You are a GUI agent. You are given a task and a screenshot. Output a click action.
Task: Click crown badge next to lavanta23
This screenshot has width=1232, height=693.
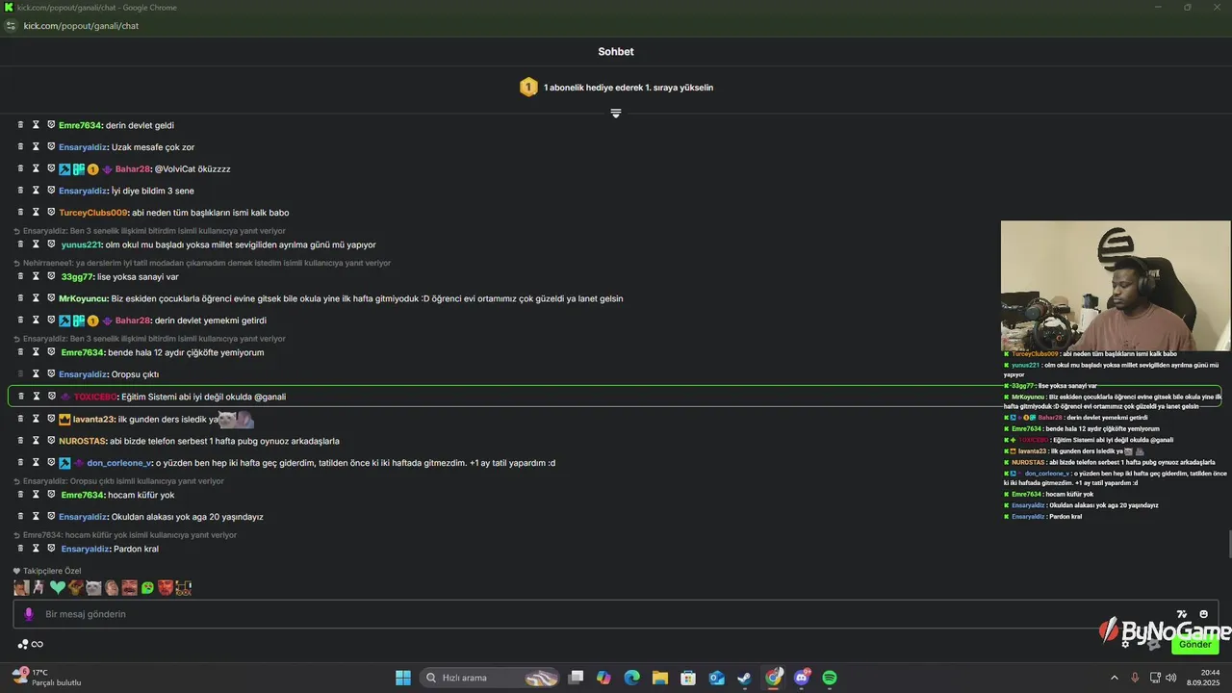coord(64,420)
